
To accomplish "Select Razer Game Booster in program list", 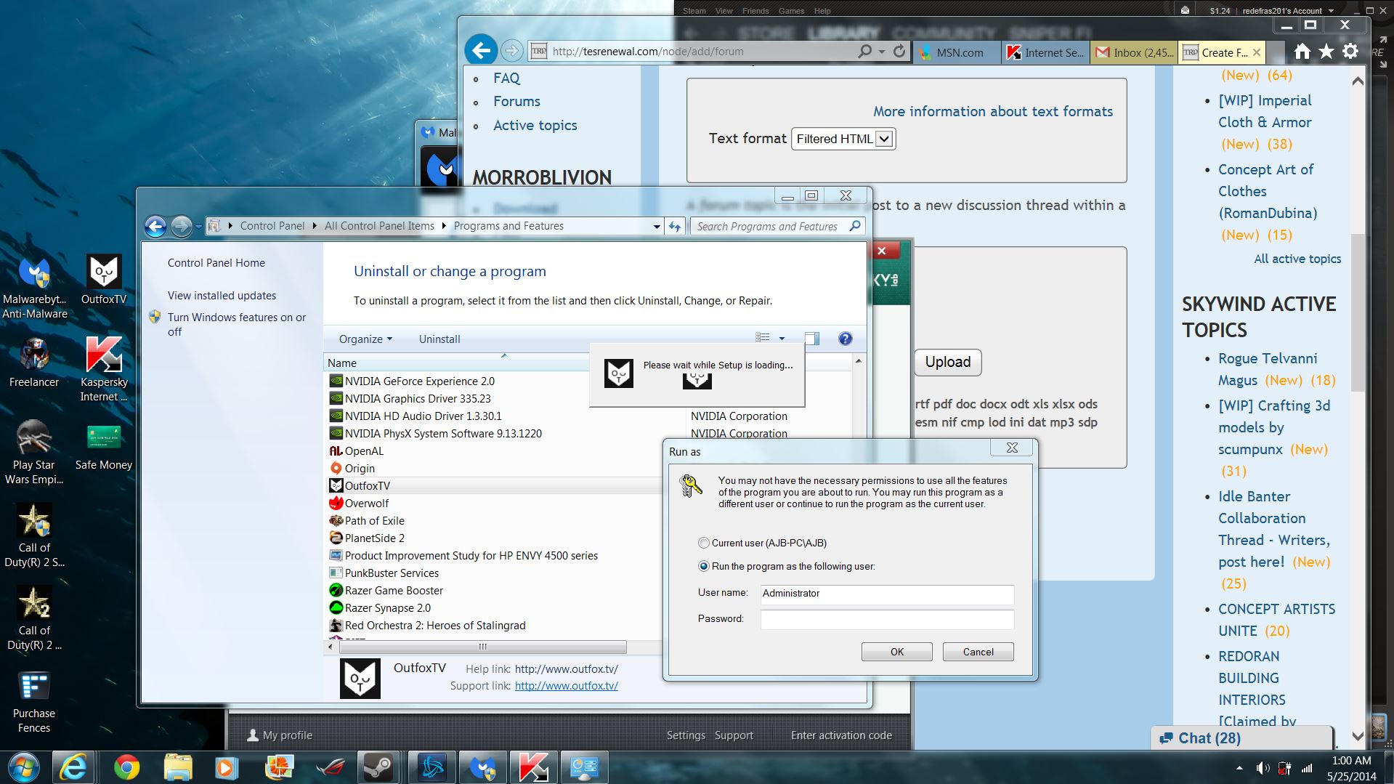I will [393, 591].
